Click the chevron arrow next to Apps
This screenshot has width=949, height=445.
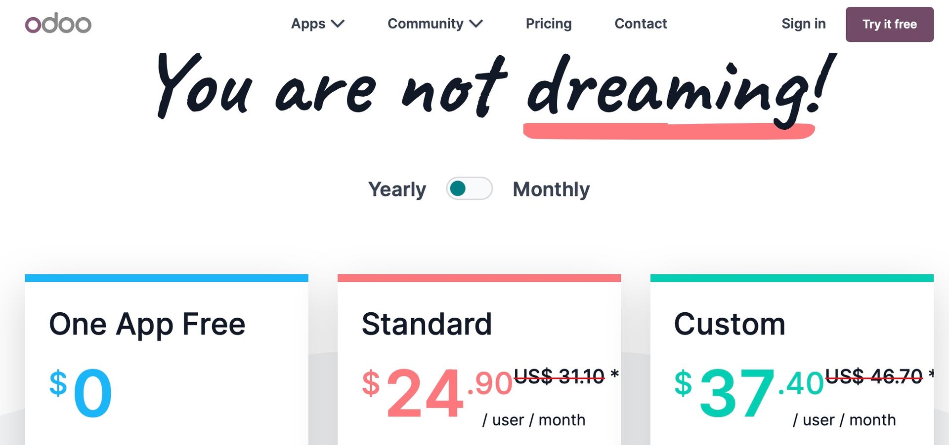(x=339, y=23)
